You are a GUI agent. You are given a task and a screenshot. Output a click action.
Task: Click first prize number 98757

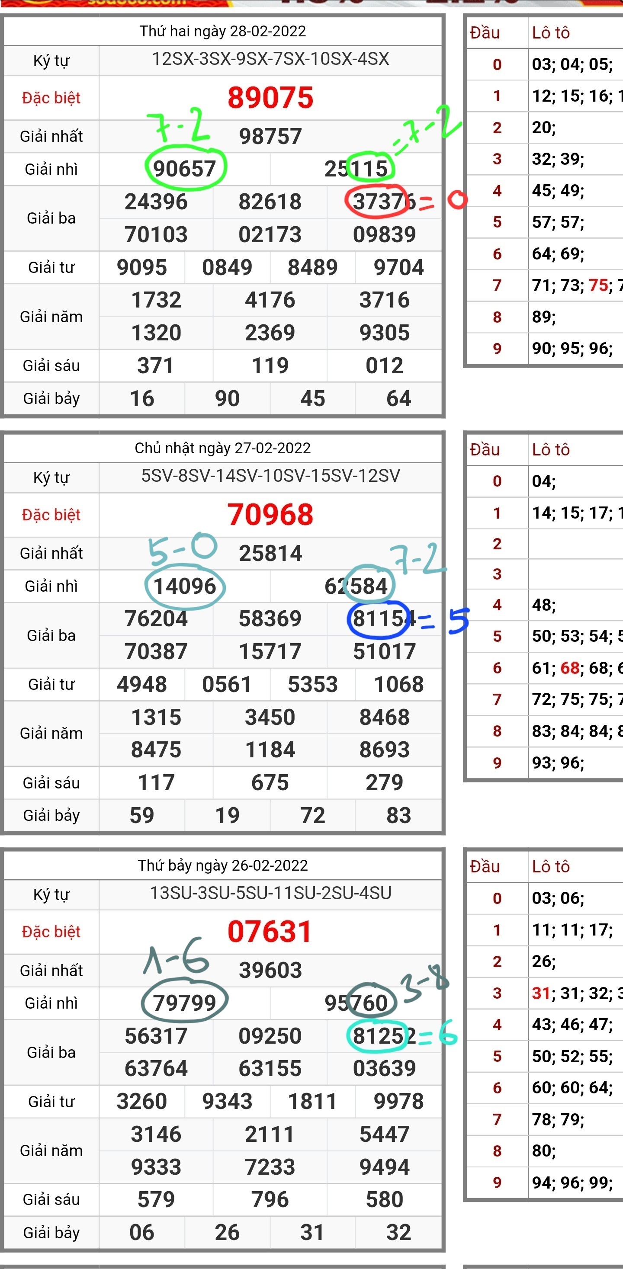(270, 136)
